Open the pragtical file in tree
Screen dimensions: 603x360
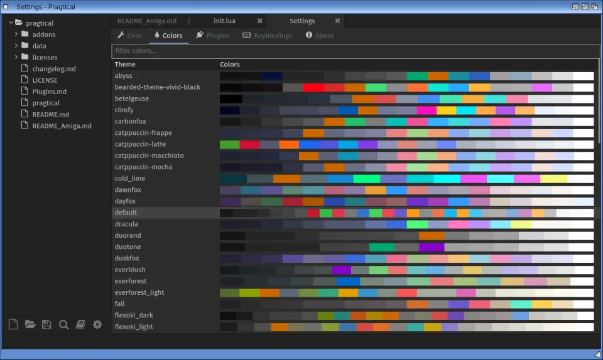[x=46, y=103]
